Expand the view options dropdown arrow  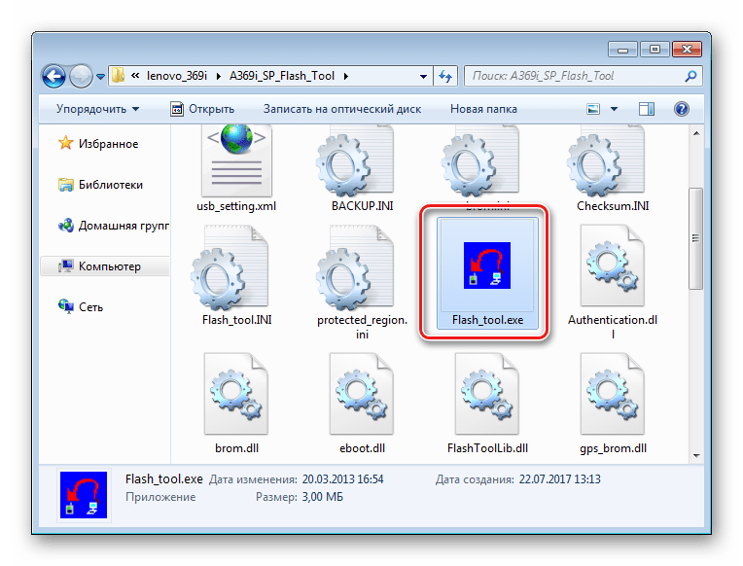[x=614, y=109]
